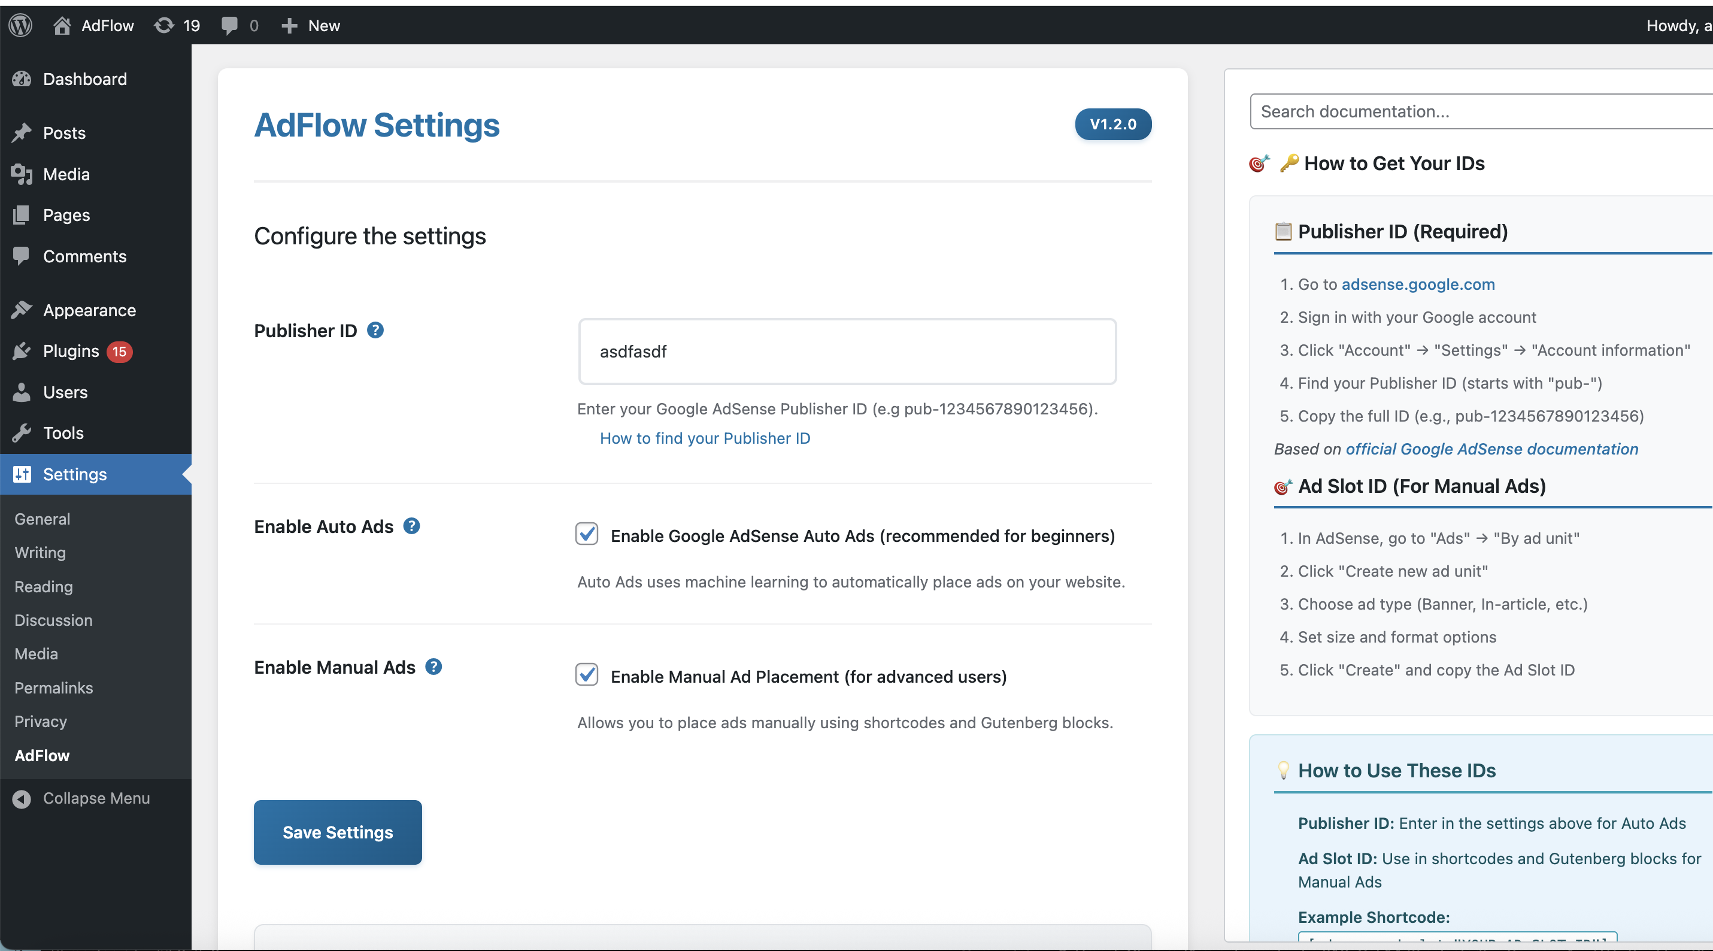The width and height of the screenshot is (1713, 951).
Task: Visit the AdFlow site home
Action: pos(93,25)
